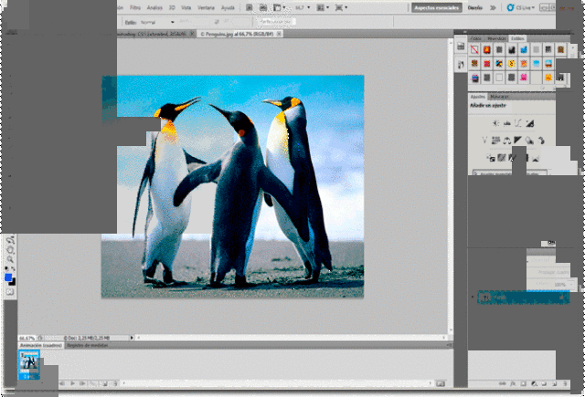This screenshot has width=585, height=397.
Task: Switch to the Penguins.jpg document tab
Action: (238, 34)
